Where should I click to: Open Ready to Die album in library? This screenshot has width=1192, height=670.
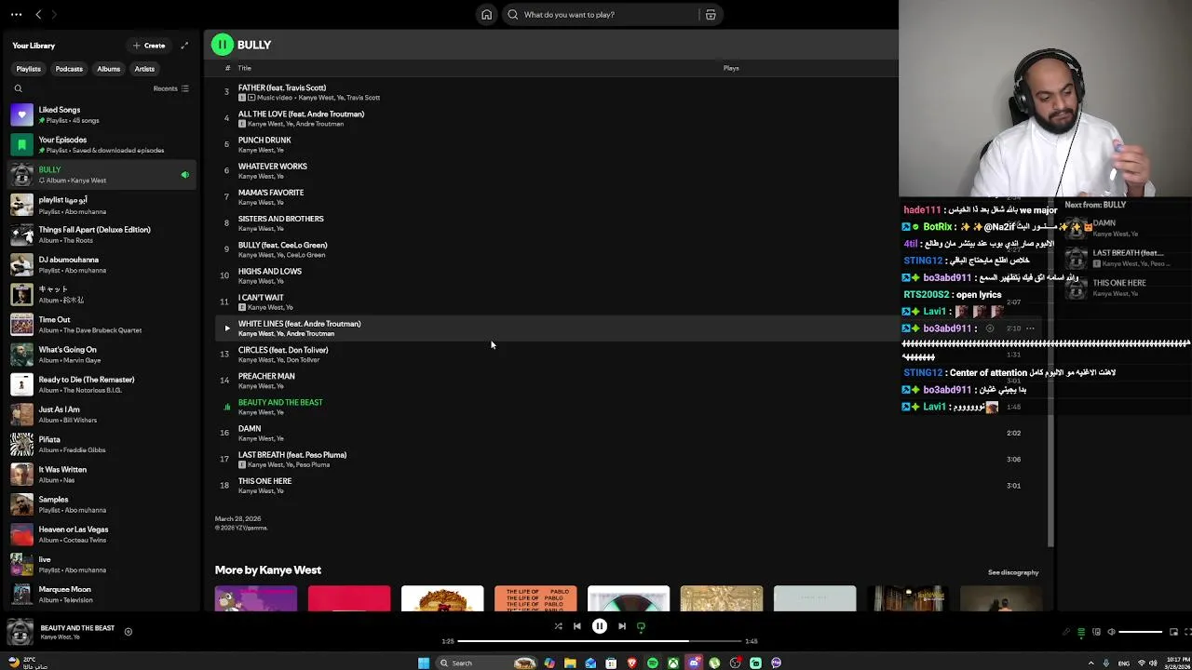[x=100, y=384]
